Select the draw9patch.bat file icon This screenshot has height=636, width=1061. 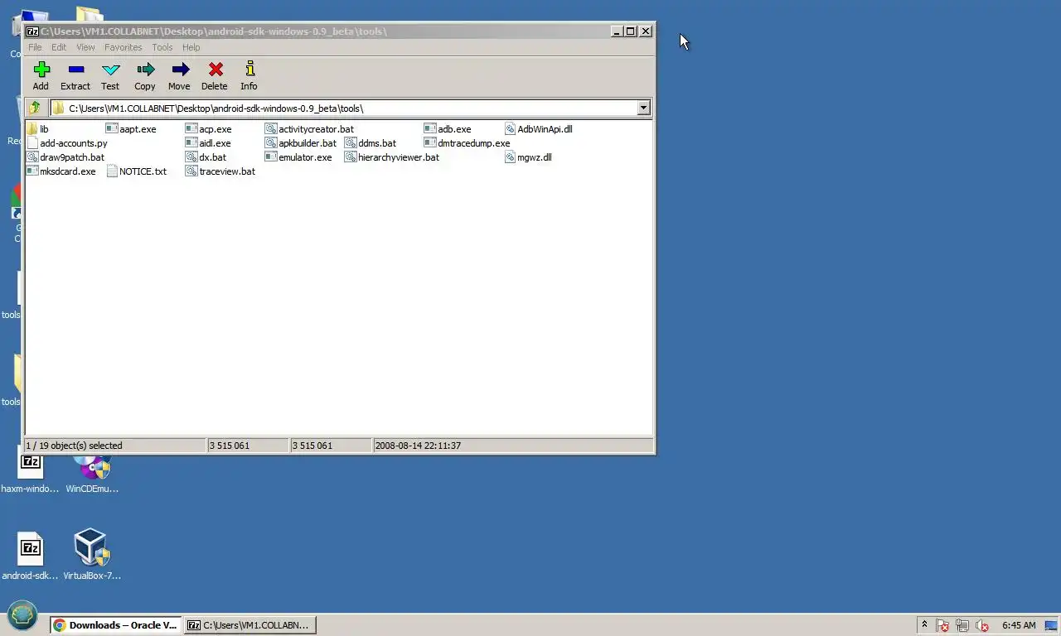[x=32, y=157]
